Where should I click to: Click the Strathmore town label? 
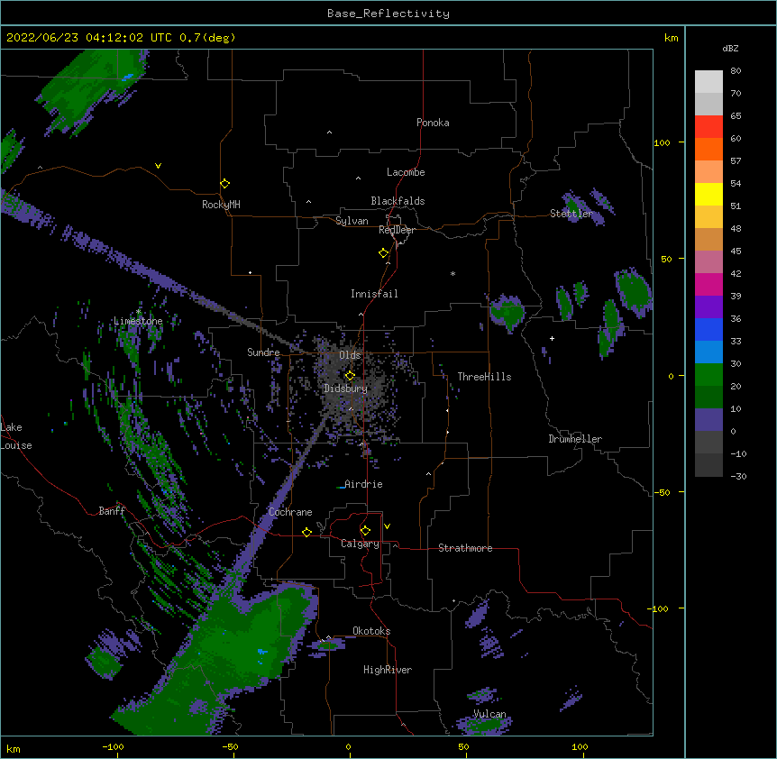tap(465, 548)
